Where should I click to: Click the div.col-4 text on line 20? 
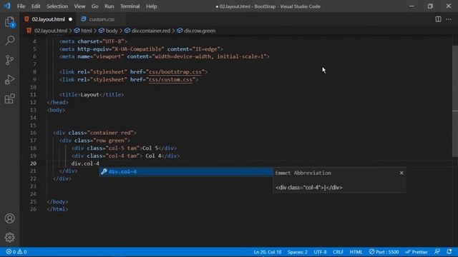(85, 163)
